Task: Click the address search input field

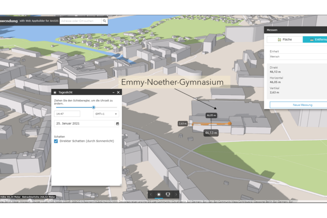Action: click(x=81, y=21)
